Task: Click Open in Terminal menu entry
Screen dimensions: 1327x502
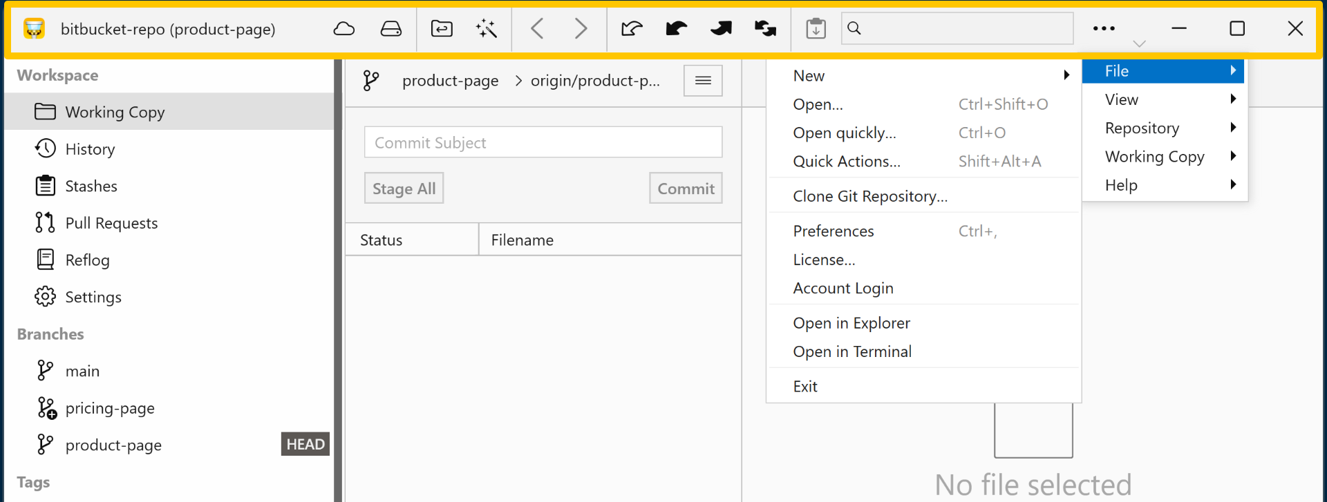Action: tap(852, 352)
